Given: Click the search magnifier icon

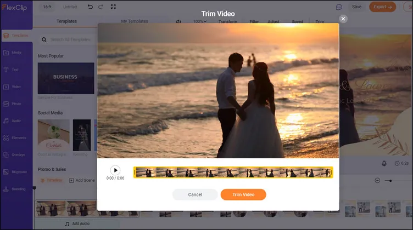Looking at the screenshot, I should 44,39.
